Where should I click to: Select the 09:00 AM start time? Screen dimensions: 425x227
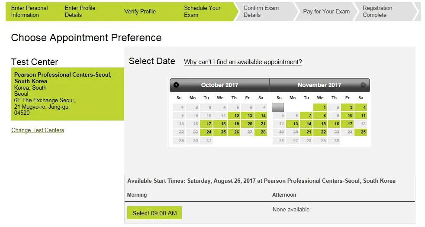155,213
